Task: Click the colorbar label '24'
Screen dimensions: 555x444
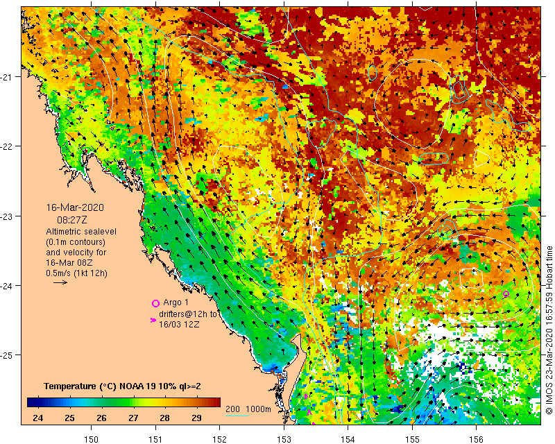Action: point(38,418)
